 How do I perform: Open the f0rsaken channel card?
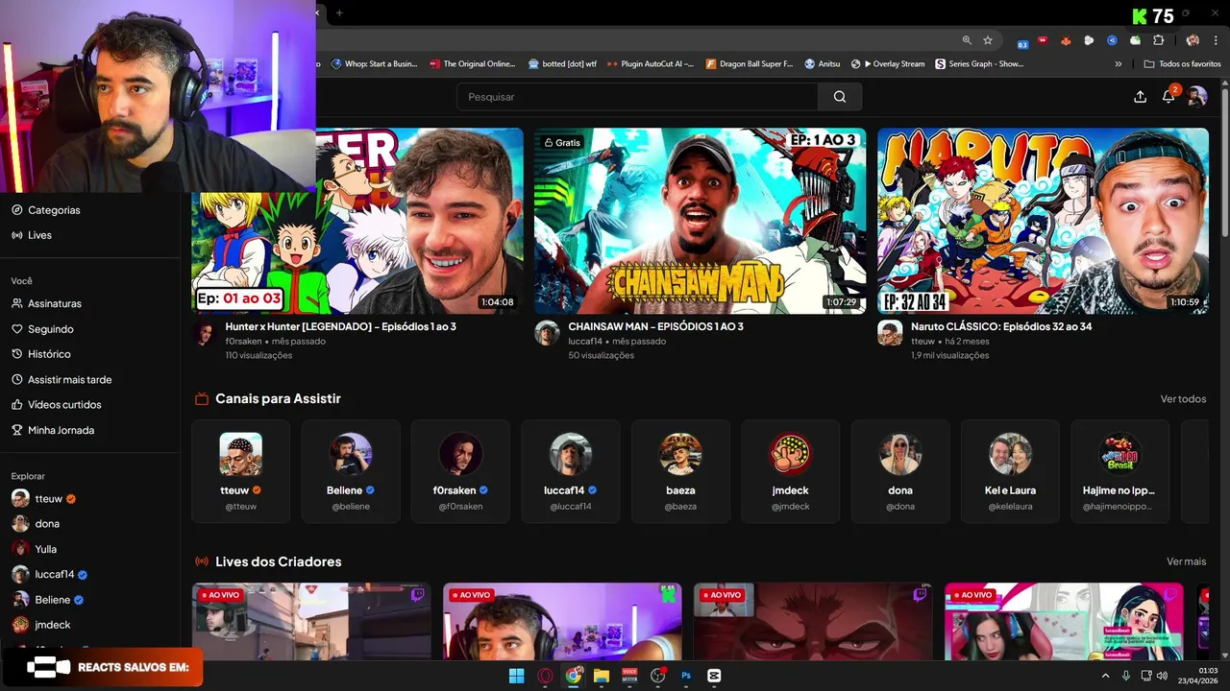[460, 471]
